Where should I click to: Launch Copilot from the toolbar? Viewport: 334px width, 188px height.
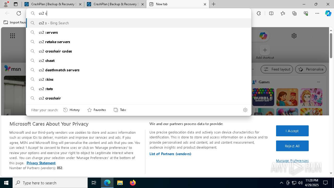[x=328, y=13]
